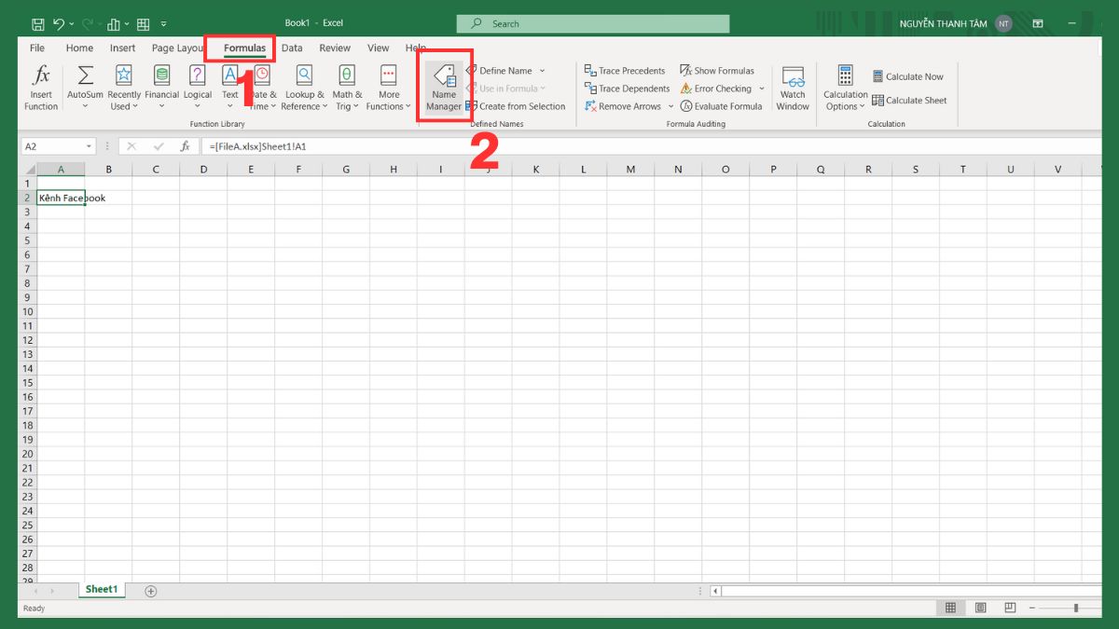
Task: Expand the Error Checking dropdown arrow
Action: point(761,89)
